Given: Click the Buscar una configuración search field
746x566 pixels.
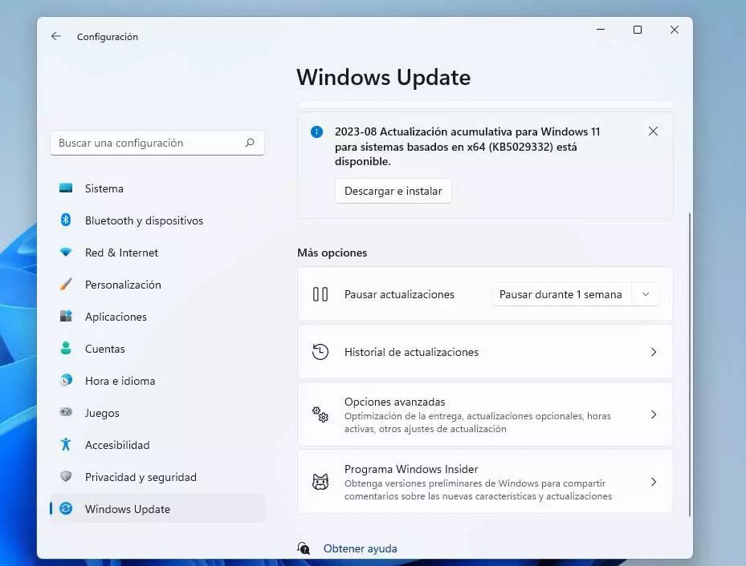Looking at the screenshot, I should pos(157,143).
